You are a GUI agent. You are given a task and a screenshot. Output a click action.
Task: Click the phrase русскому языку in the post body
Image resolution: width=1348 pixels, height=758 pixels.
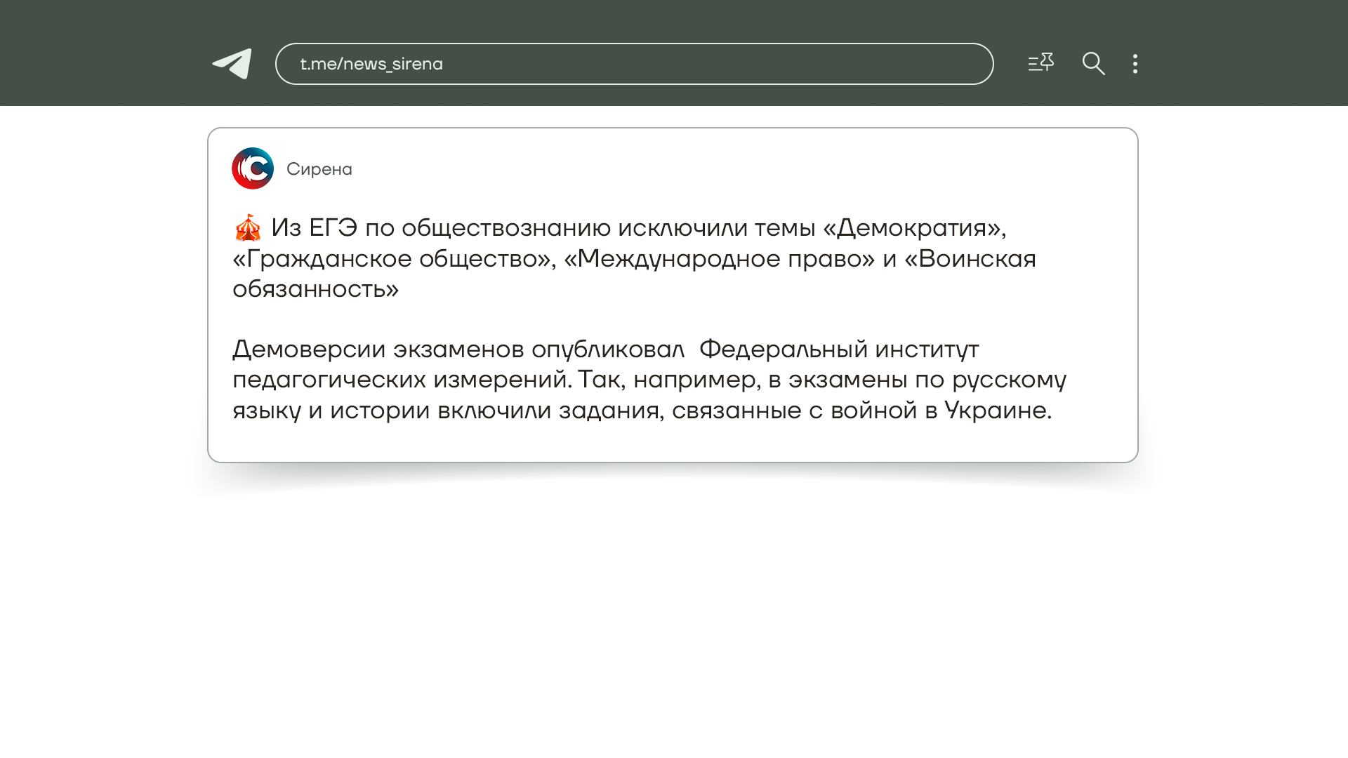pos(1008,380)
